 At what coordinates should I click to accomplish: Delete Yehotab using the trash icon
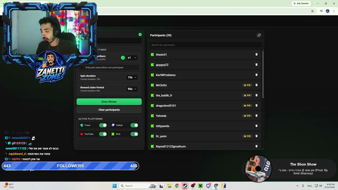(x=256, y=116)
